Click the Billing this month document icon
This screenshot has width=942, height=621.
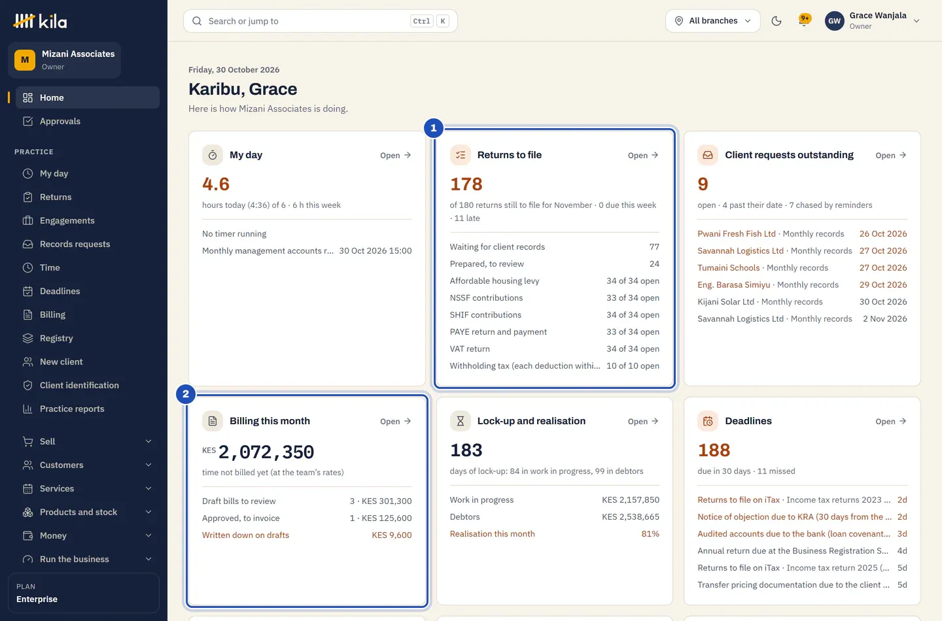[x=213, y=421]
